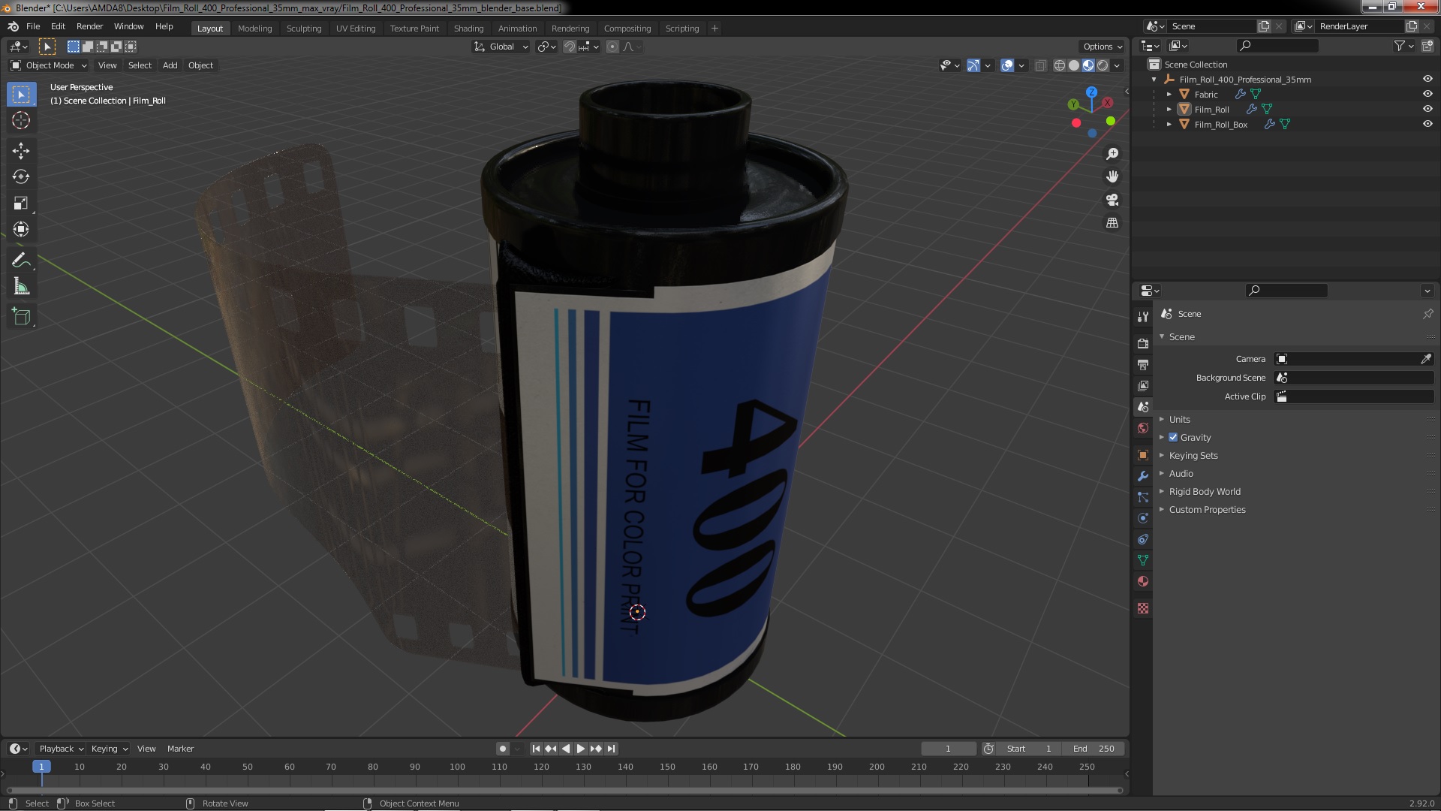The height and width of the screenshot is (811, 1441).
Task: Expand the Rigid Body World panel
Action: 1204,492
